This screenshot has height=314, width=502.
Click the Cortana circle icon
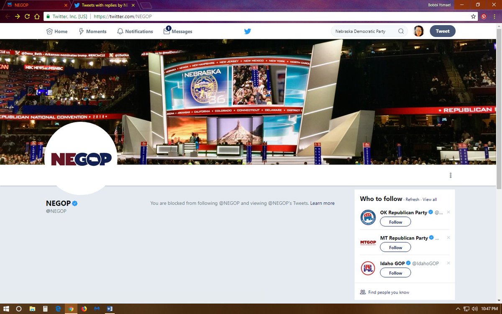coord(19,309)
